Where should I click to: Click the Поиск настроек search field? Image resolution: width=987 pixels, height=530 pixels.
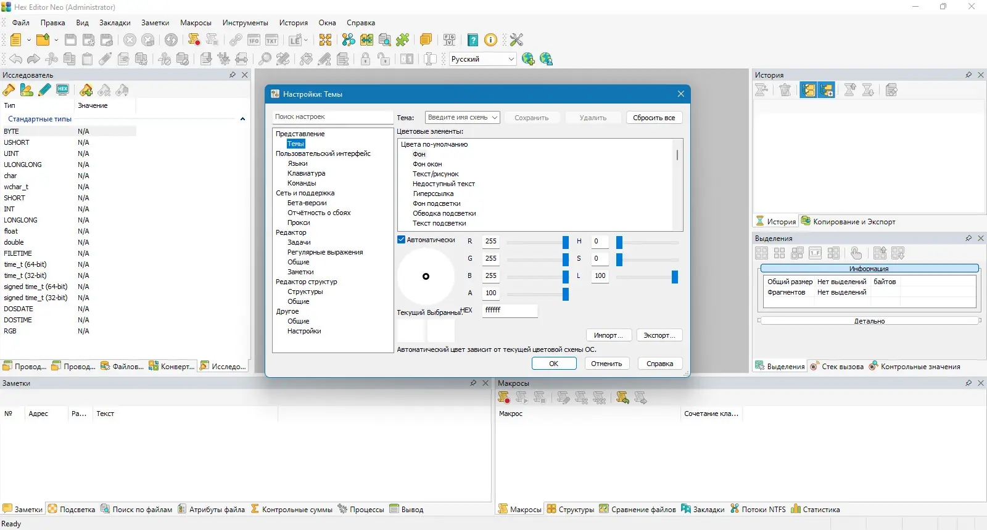[333, 117]
